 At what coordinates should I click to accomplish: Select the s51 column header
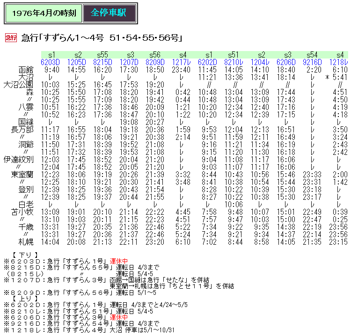click(234, 55)
